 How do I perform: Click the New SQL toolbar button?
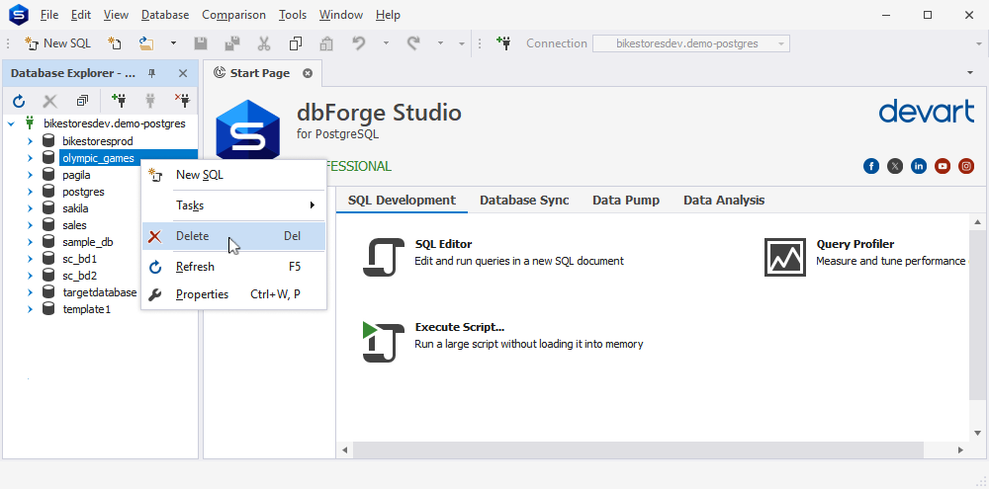coord(57,43)
